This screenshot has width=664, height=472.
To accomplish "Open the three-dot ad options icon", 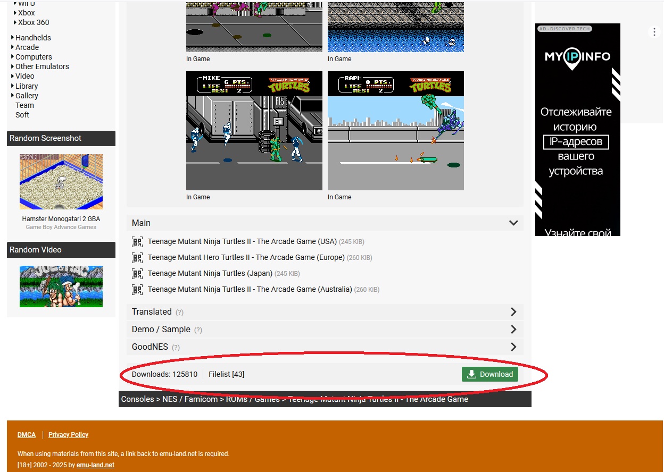I will tap(654, 32).
